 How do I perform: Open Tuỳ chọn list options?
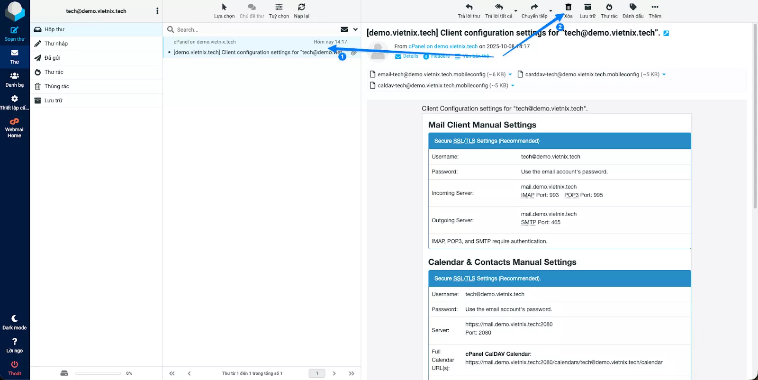point(279,11)
